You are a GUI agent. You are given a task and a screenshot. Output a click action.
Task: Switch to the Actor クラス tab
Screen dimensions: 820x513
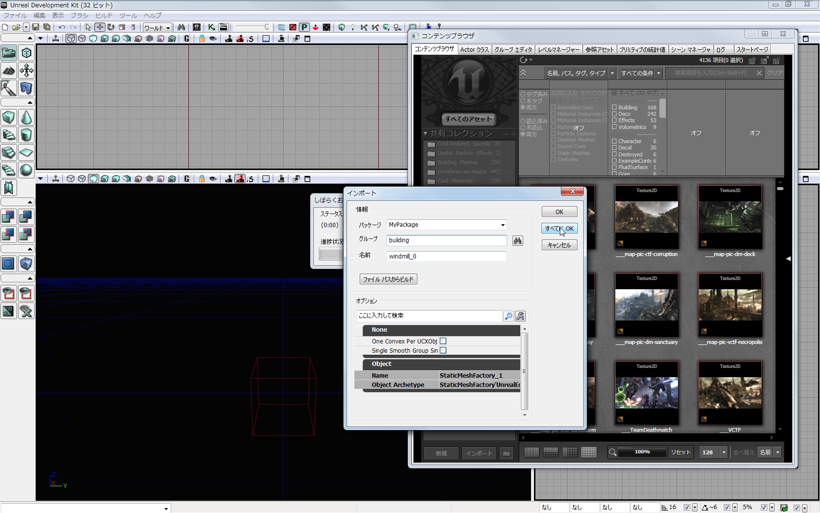point(474,49)
